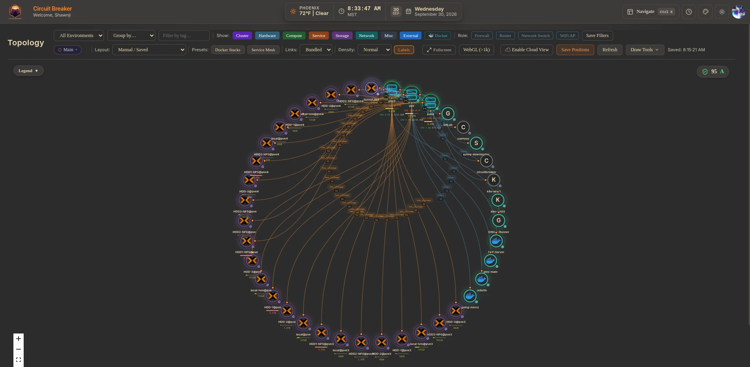The width and height of the screenshot is (750, 367).
Task: Toggle the Service show filter
Action: point(319,35)
